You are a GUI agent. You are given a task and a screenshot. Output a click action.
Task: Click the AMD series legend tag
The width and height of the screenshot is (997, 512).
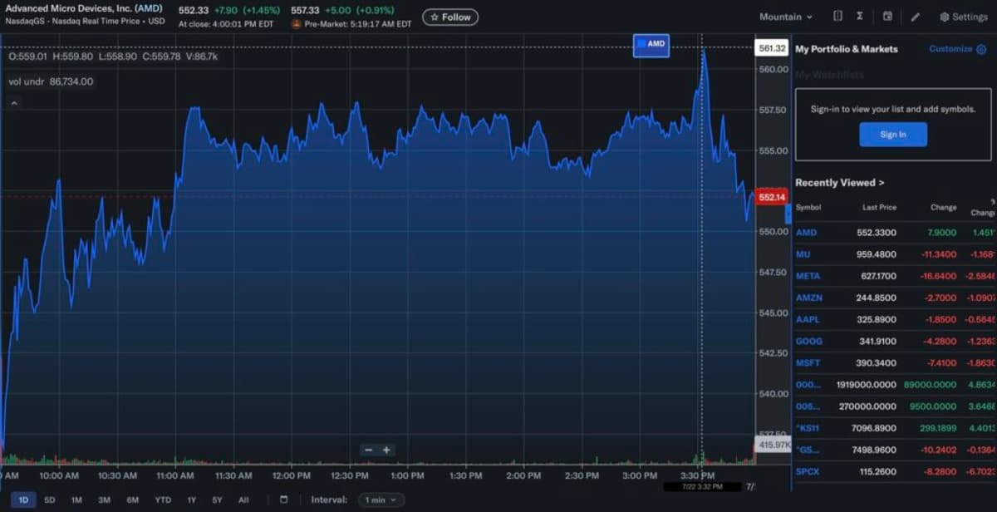651,45
